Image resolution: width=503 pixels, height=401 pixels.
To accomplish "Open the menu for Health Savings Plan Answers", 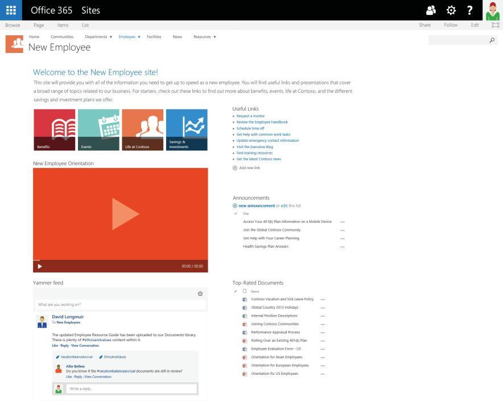I will [x=343, y=247].
